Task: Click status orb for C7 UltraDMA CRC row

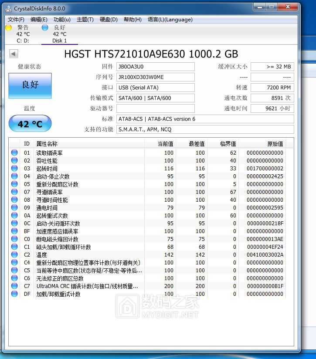Action: click(x=14, y=286)
